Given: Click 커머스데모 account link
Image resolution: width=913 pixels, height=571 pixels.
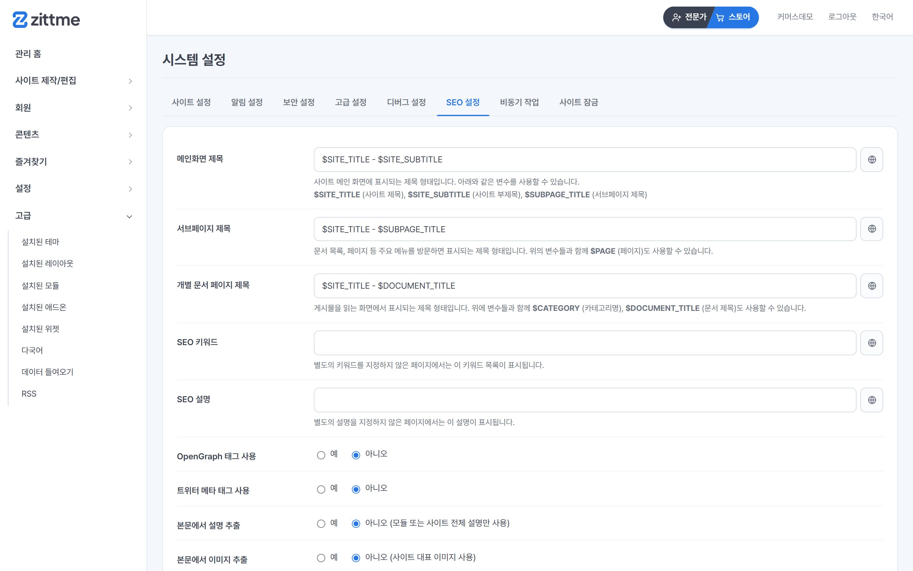Looking at the screenshot, I should tap(795, 17).
